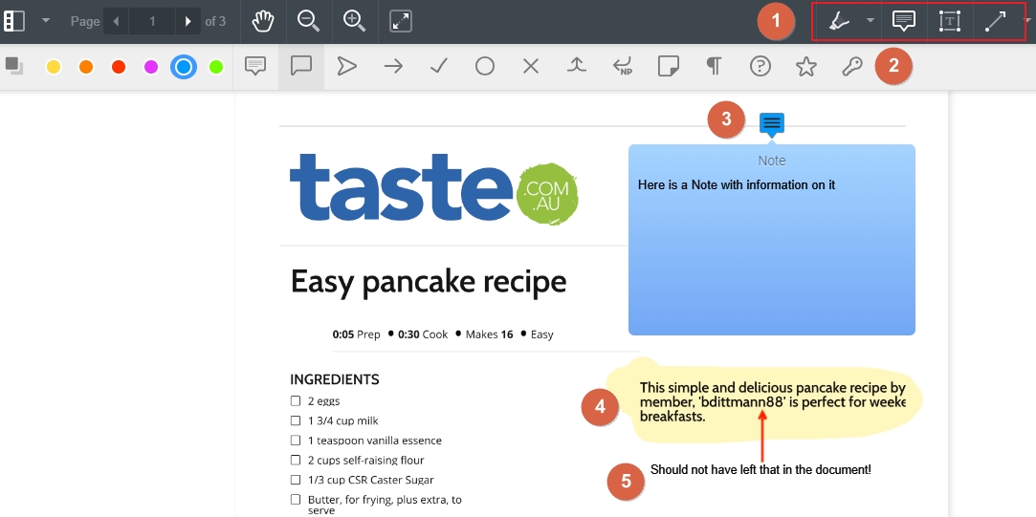Check the CSR Caster Sugar box
Viewport: 1036px width, 517px height.
[x=296, y=480]
